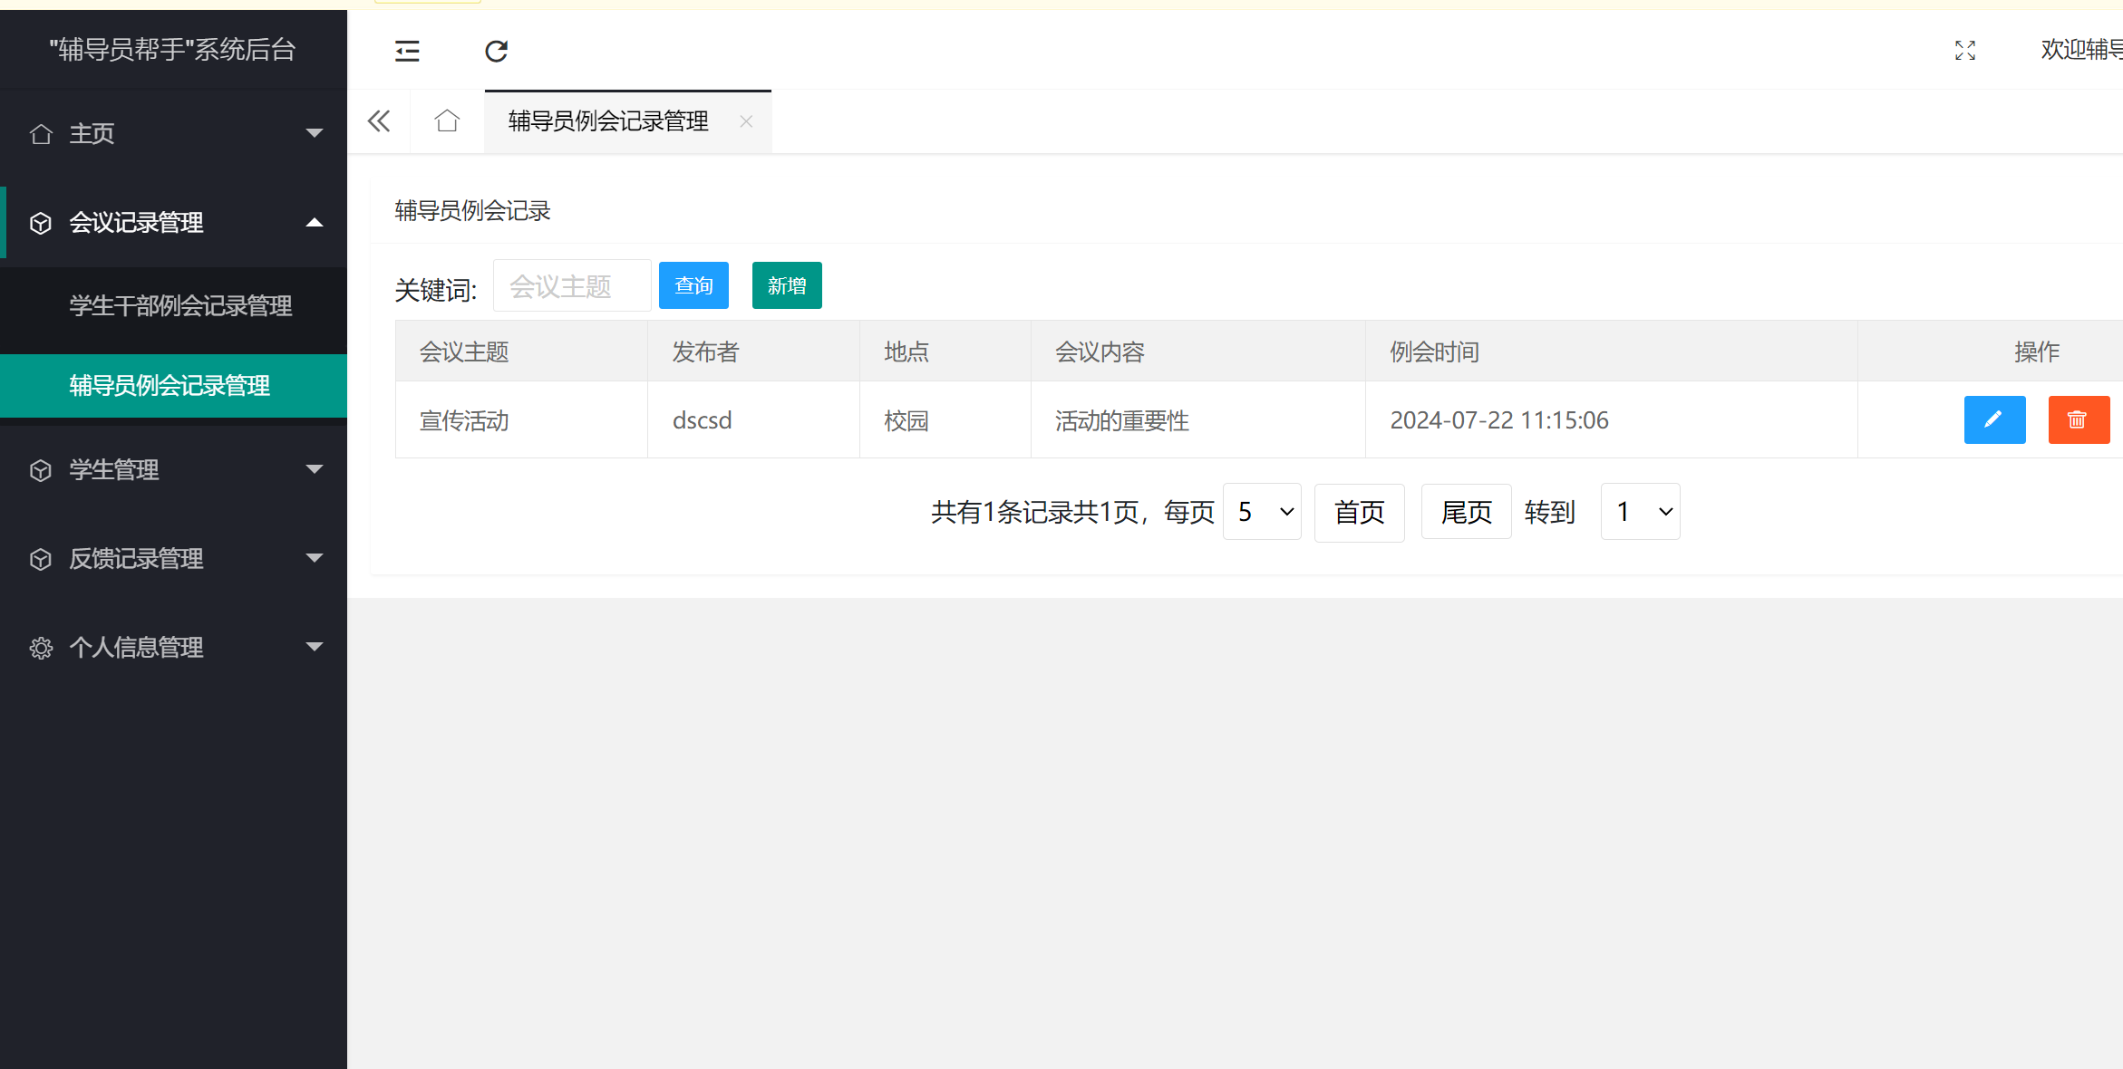
Task: Click the back arrows beside the home icon
Action: [x=378, y=120]
